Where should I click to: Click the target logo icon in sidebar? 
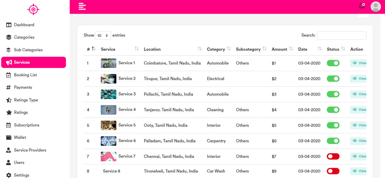pyautogui.click(x=33, y=9)
